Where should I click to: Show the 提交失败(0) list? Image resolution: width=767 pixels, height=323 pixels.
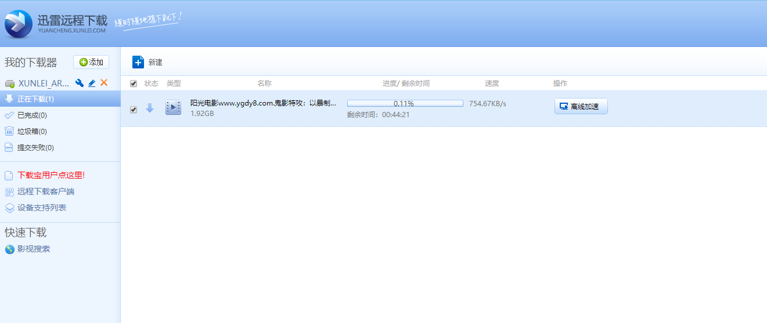(35, 148)
